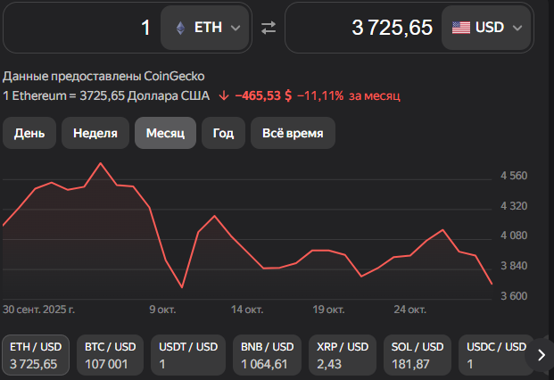The width and height of the screenshot is (554, 380).
Task: Click the US flag icon
Action: 461,28
